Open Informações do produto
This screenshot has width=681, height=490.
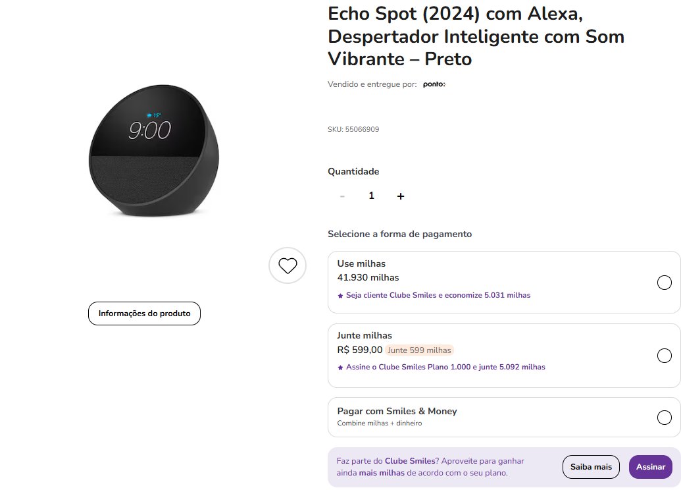coord(144,313)
